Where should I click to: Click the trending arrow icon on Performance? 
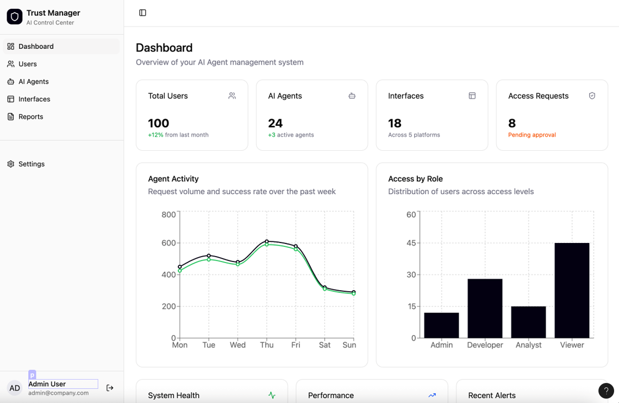coord(432,395)
